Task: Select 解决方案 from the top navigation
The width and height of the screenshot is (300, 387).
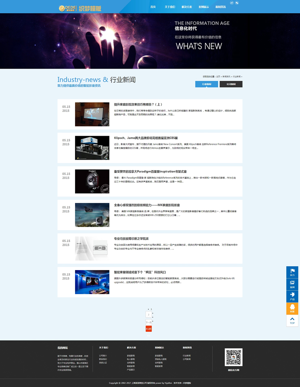Action: (187, 7)
